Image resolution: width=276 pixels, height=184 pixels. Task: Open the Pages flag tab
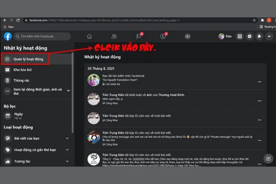click(139, 36)
